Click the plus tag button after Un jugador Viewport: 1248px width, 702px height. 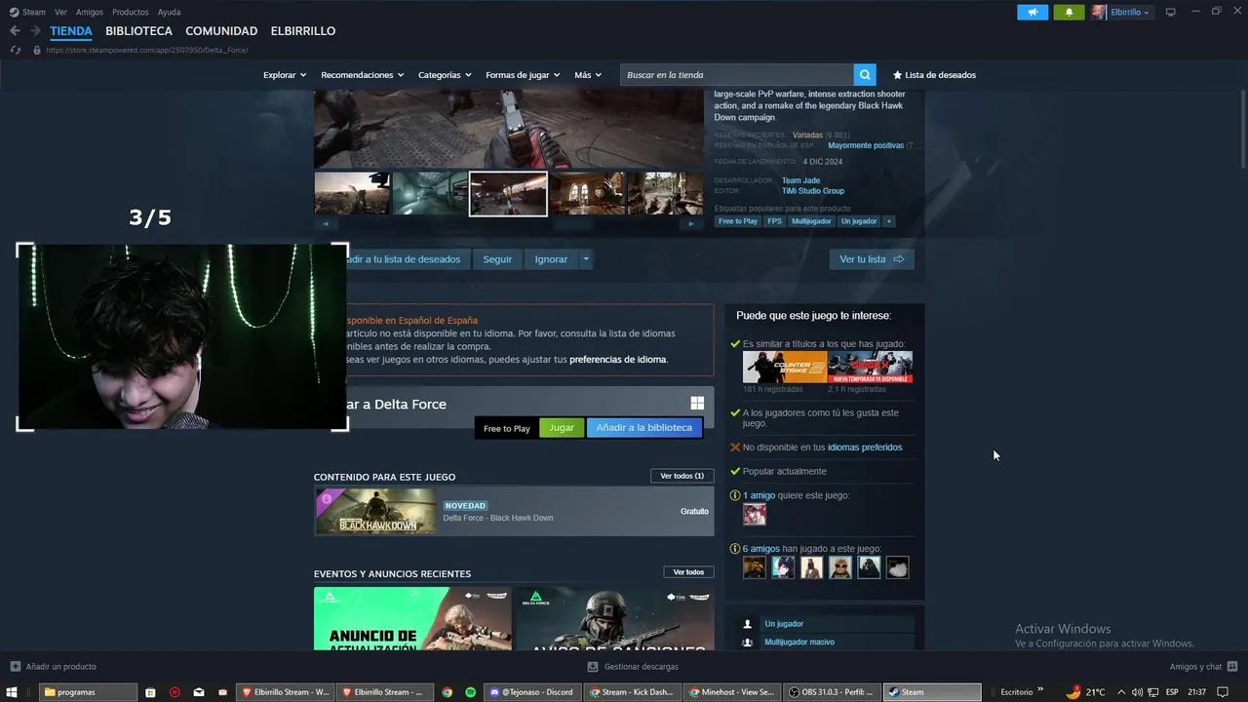(x=888, y=221)
